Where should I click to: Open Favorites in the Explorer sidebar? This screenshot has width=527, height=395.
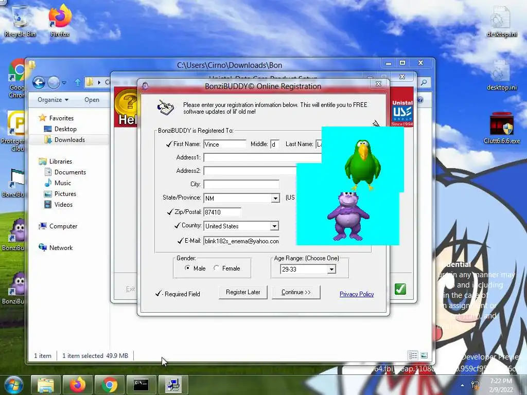pos(61,118)
